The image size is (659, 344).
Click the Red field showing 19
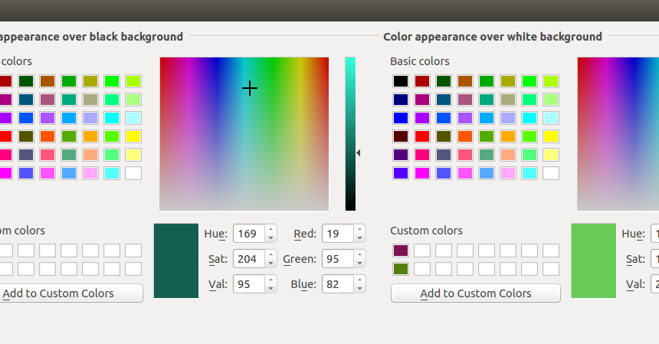coord(338,234)
